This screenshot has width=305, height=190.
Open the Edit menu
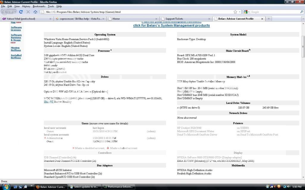coord(10,7)
